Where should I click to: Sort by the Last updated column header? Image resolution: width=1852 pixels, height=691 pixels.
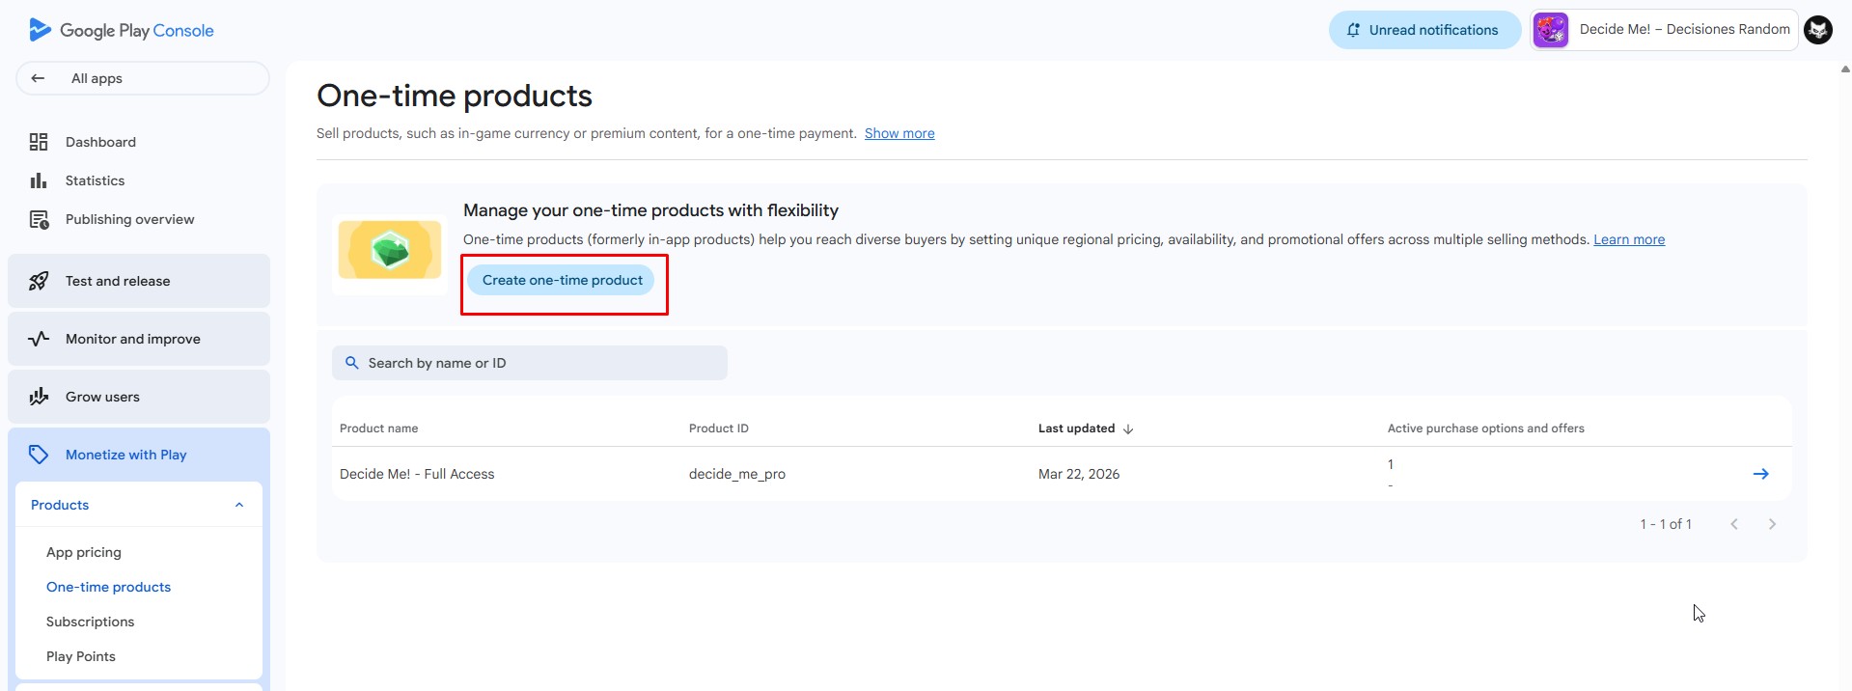(x=1076, y=428)
